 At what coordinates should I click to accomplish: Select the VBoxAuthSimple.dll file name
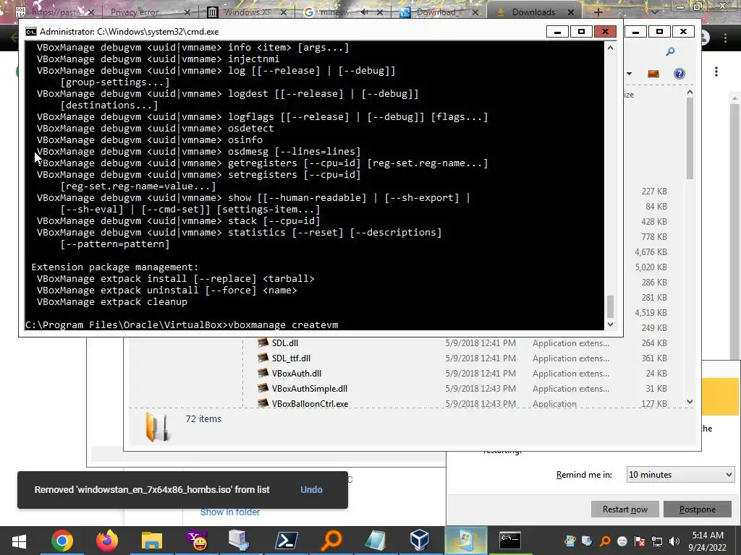click(x=310, y=388)
